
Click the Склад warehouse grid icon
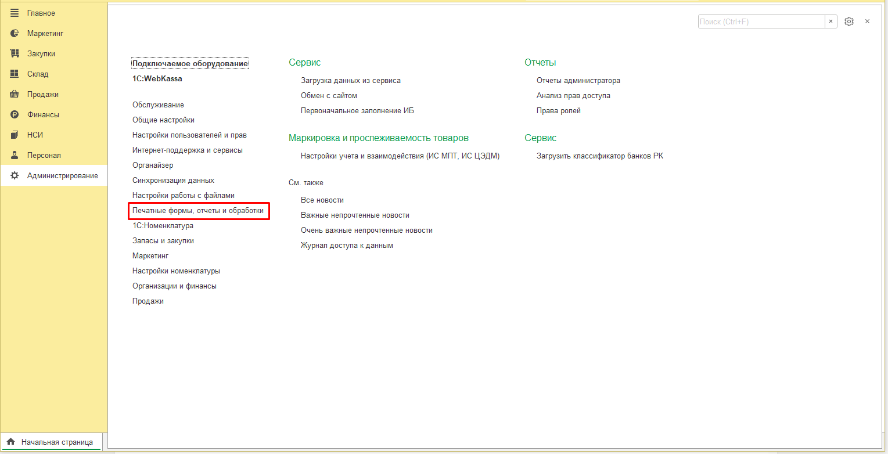coord(15,74)
